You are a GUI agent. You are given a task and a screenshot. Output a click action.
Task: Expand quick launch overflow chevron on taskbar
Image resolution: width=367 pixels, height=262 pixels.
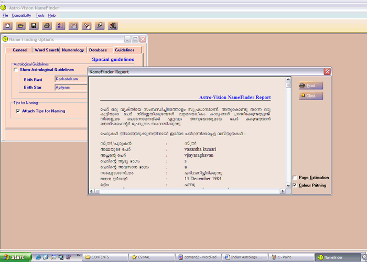(x=78, y=256)
